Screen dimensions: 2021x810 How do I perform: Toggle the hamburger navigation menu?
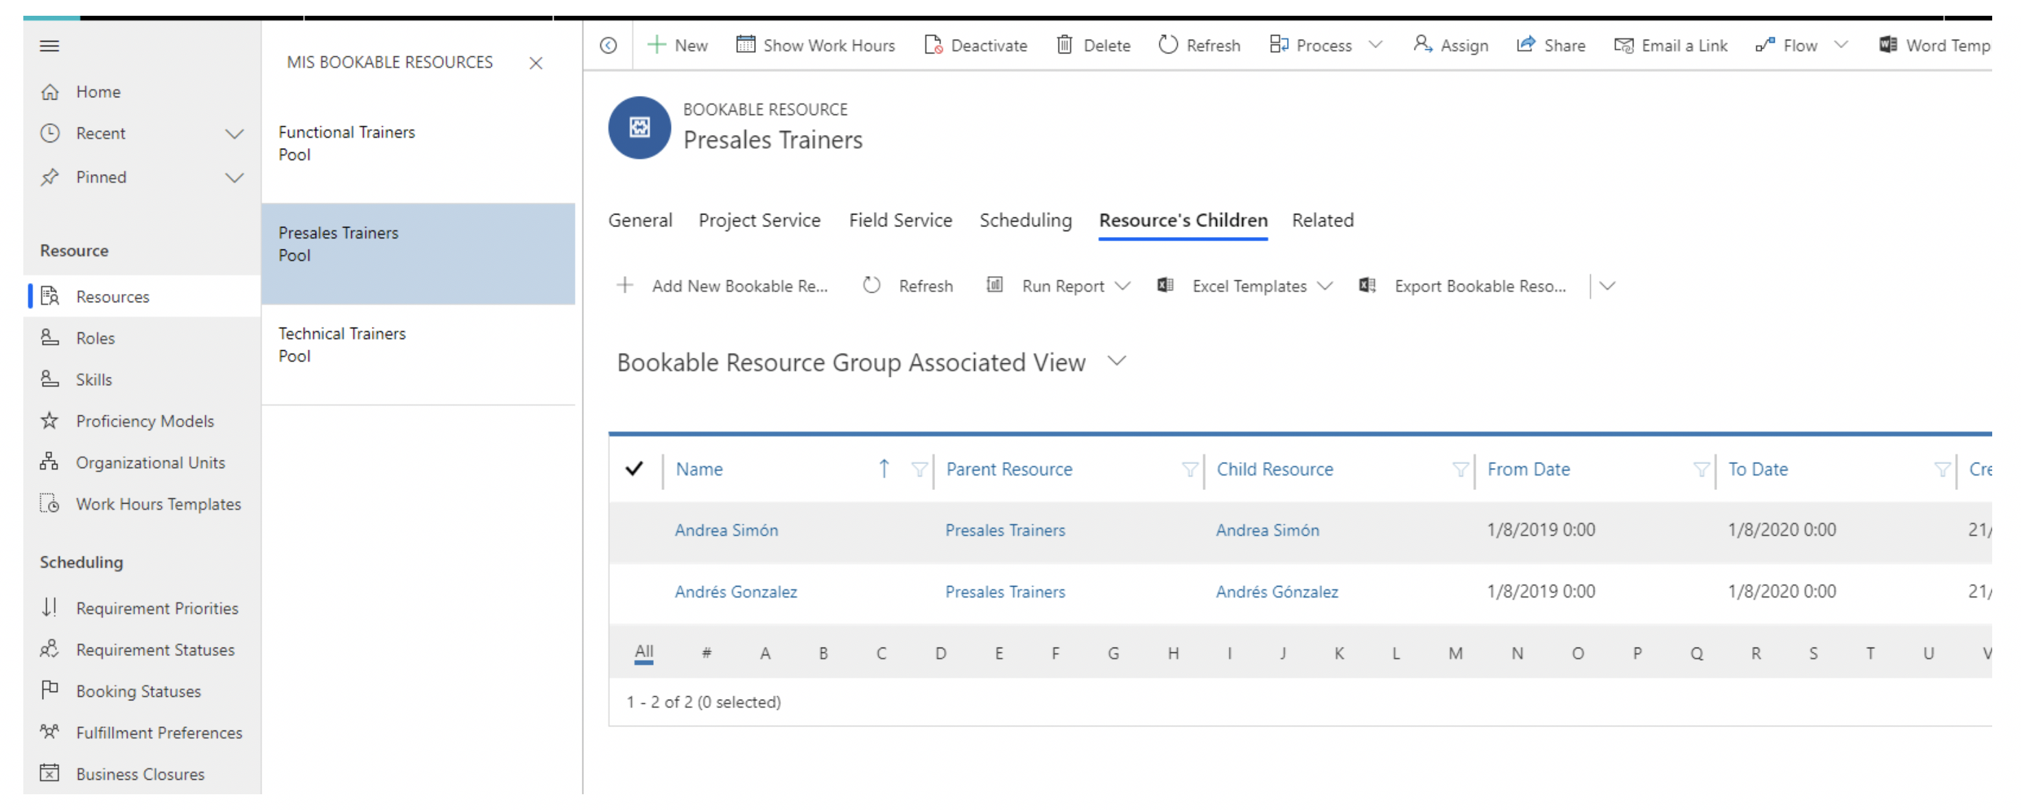click(49, 46)
